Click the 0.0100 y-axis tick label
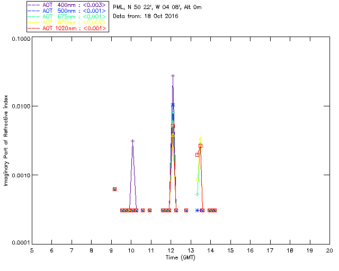 [x=21, y=106]
